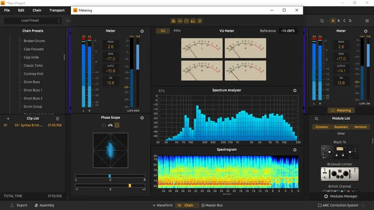Click ARC Correction System
This screenshot has height=210, width=374.
[338, 205]
